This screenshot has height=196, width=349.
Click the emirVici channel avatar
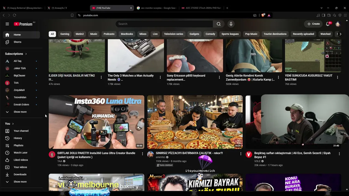tap(151, 155)
